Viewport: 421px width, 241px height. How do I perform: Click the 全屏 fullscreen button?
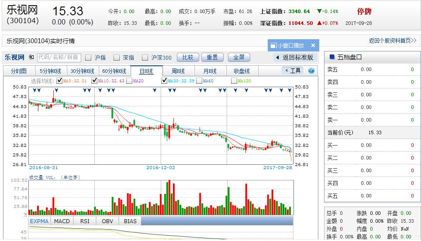click(239, 58)
